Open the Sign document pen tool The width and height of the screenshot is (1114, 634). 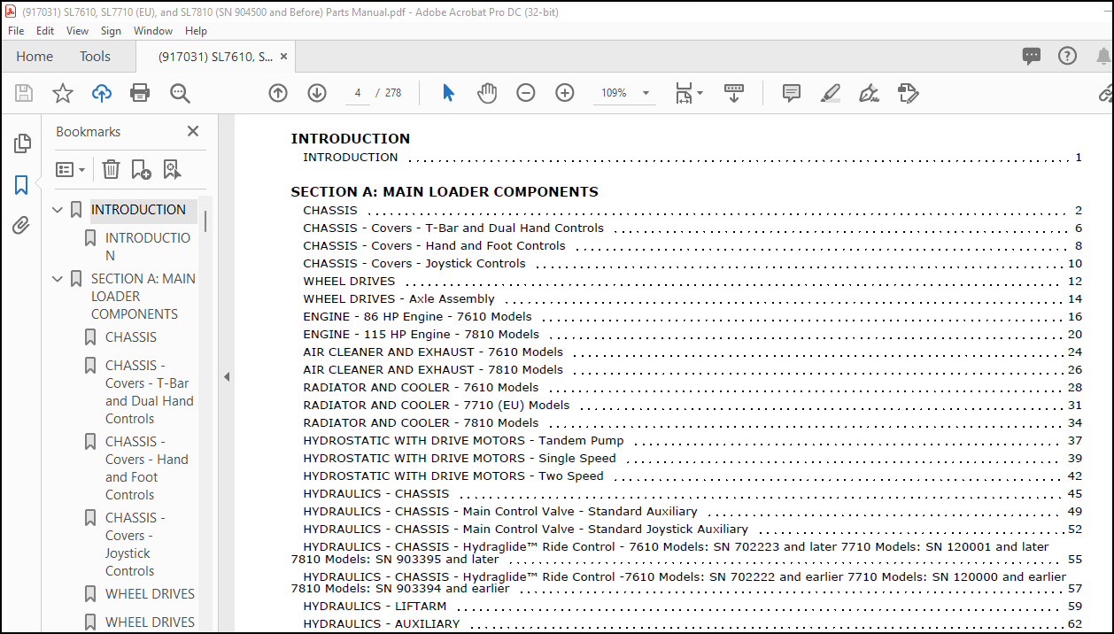pos(869,93)
